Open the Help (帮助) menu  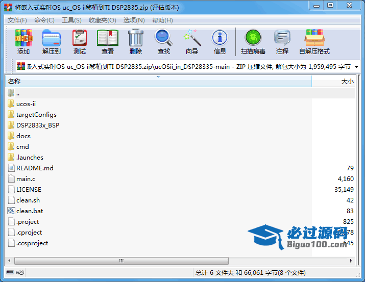pyautogui.click(x=162, y=20)
